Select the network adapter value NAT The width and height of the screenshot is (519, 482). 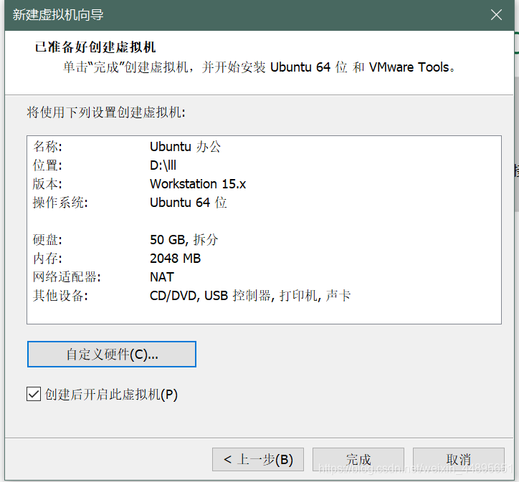coord(161,276)
